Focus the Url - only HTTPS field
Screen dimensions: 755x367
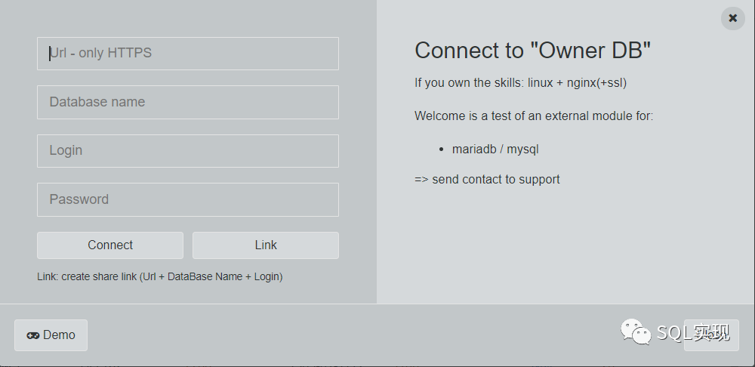tap(188, 54)
